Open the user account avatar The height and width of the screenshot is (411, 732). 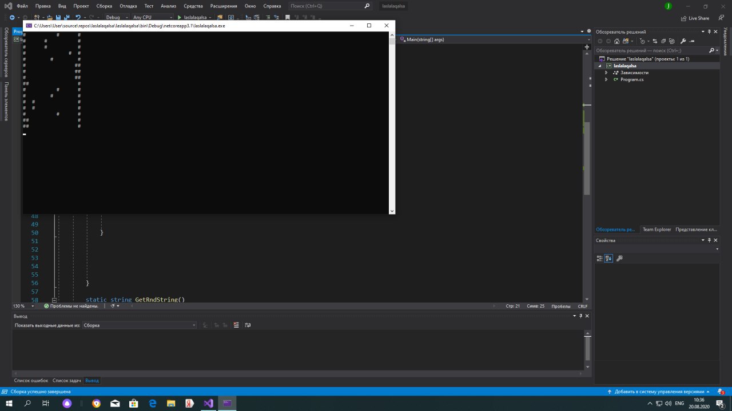point(668,6)
